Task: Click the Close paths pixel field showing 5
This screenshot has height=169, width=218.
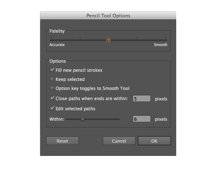Action: 141,99
